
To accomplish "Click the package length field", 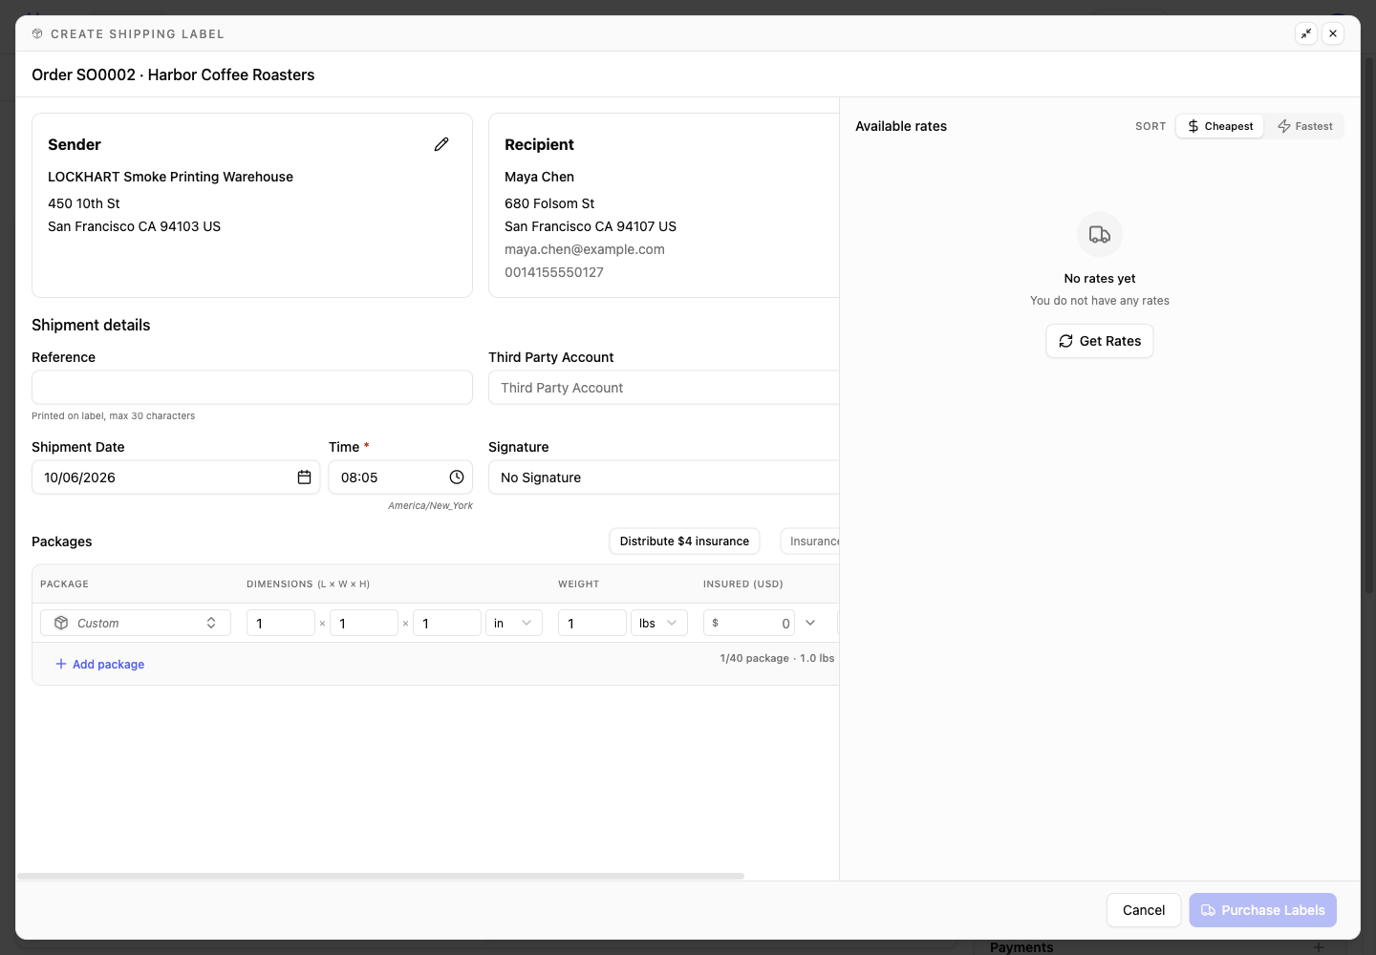I will 281,623.
